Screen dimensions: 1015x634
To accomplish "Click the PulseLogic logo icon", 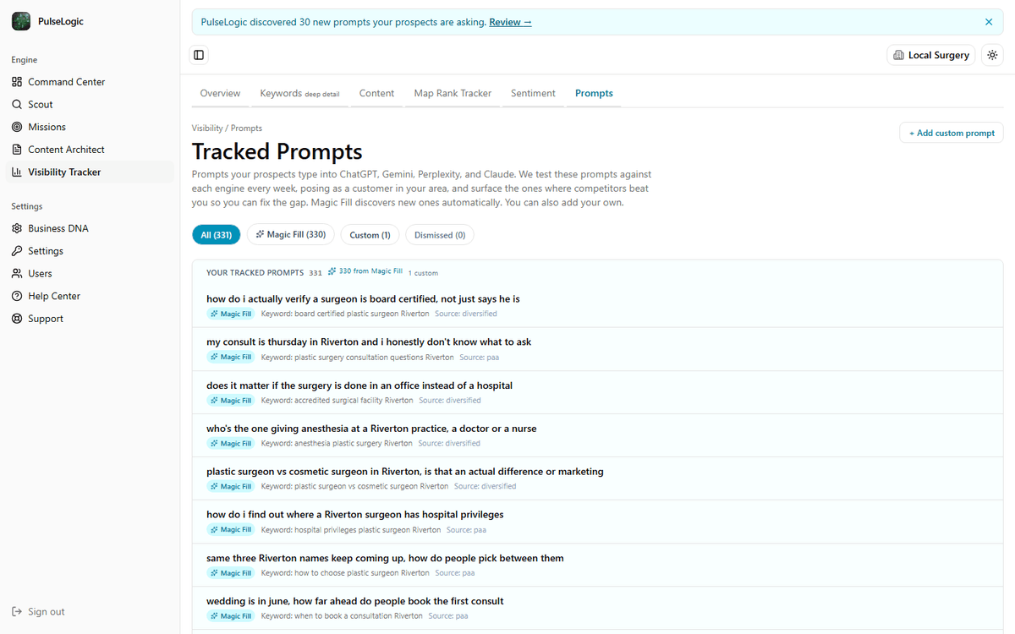I will pyautogui.click(x=21, y=21).
